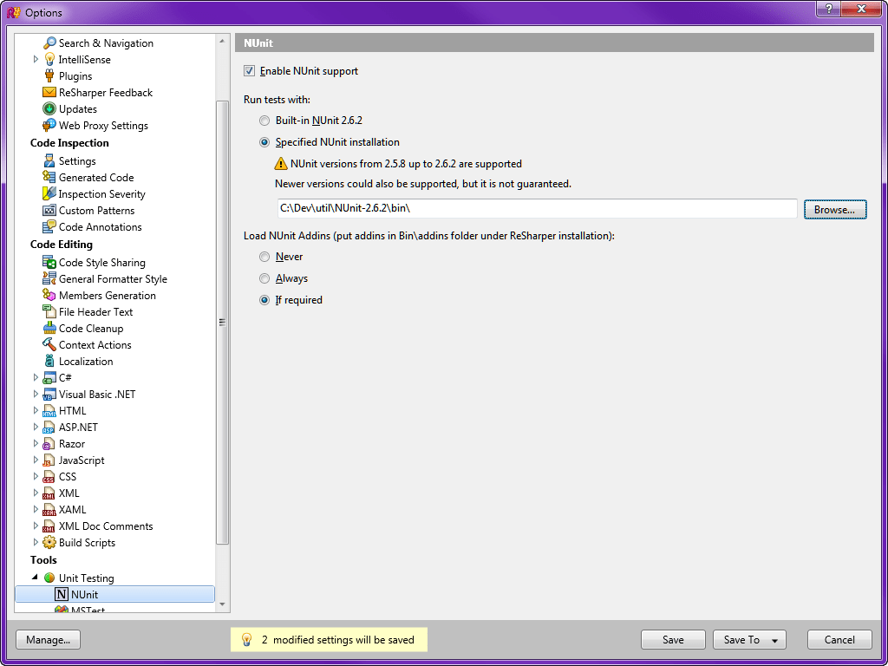This screenshot has width=888, height=666.
Task: Click the C# language icon
Action: tap(49, 378)
